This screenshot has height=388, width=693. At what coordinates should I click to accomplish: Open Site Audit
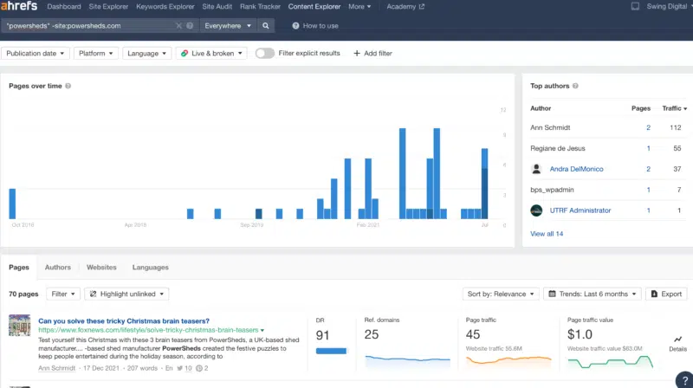pos(217,6)
